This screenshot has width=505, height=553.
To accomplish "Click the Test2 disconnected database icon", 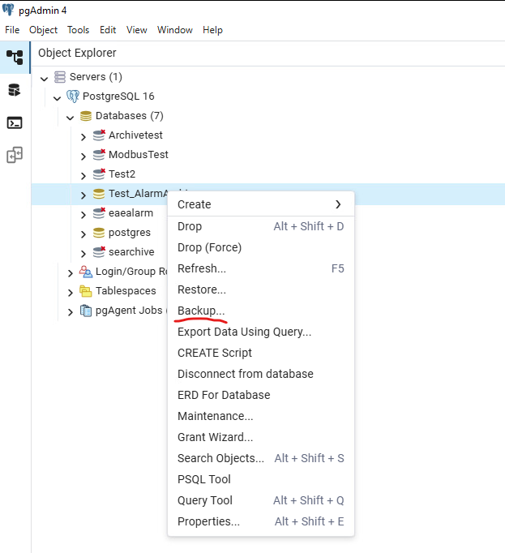I will click(99, 174).
